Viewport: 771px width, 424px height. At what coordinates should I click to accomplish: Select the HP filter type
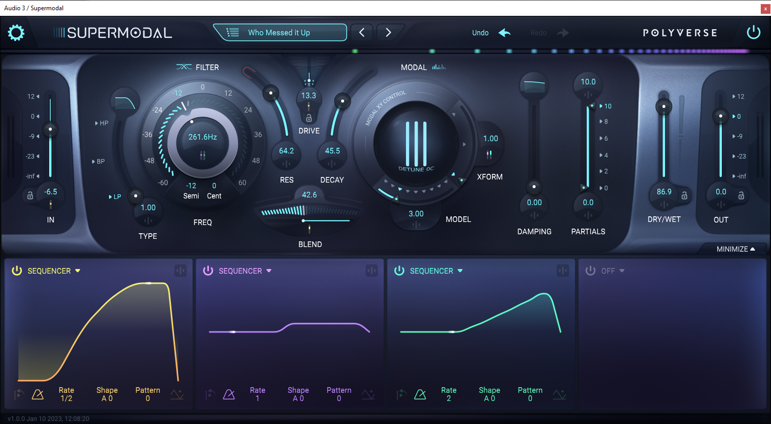coord(102,123)
